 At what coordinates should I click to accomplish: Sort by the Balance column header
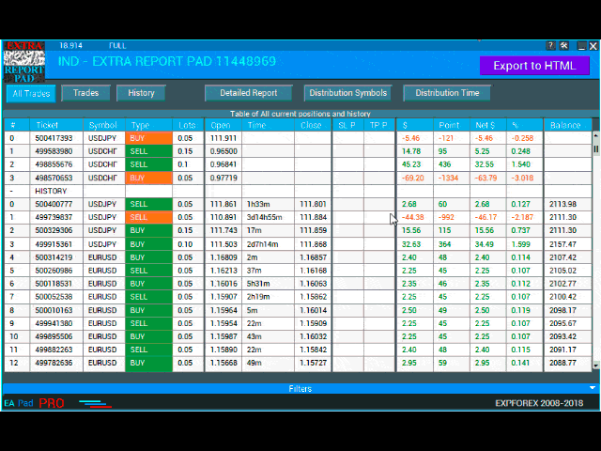click(x=565, y=125)
